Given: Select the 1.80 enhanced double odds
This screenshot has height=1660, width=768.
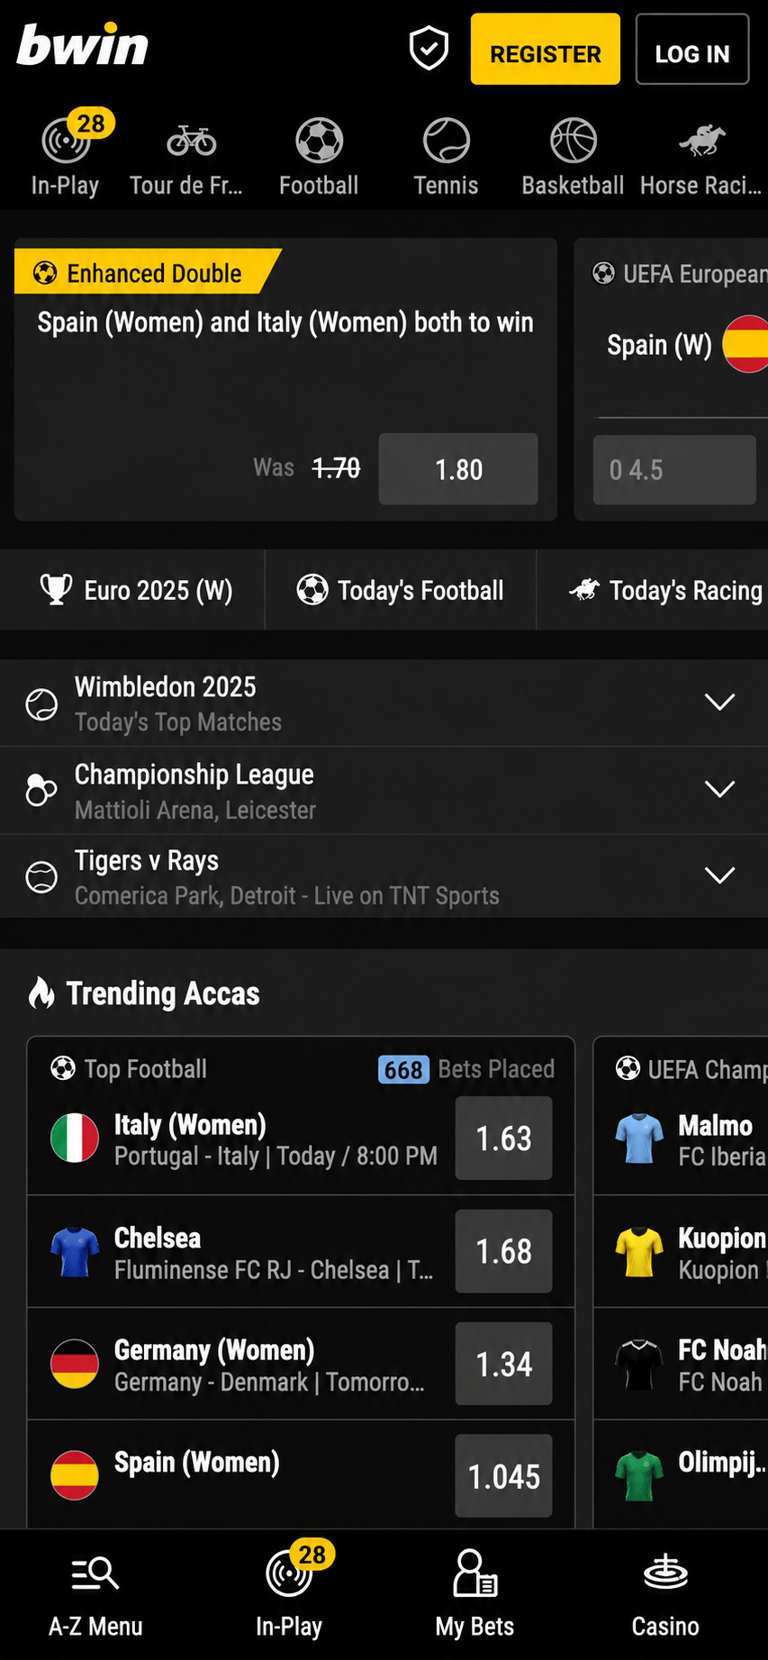Looking at the screenshot, I should click(458, 469).
